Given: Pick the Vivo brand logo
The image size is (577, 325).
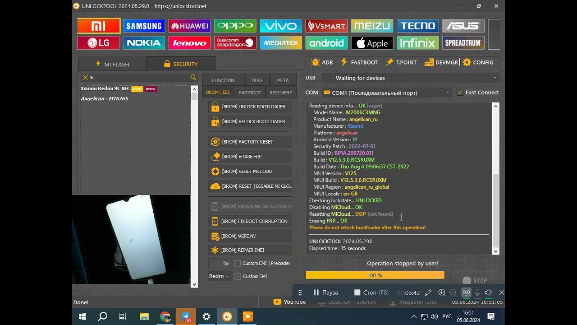Looking at the screenshot, I should [281, 26].
